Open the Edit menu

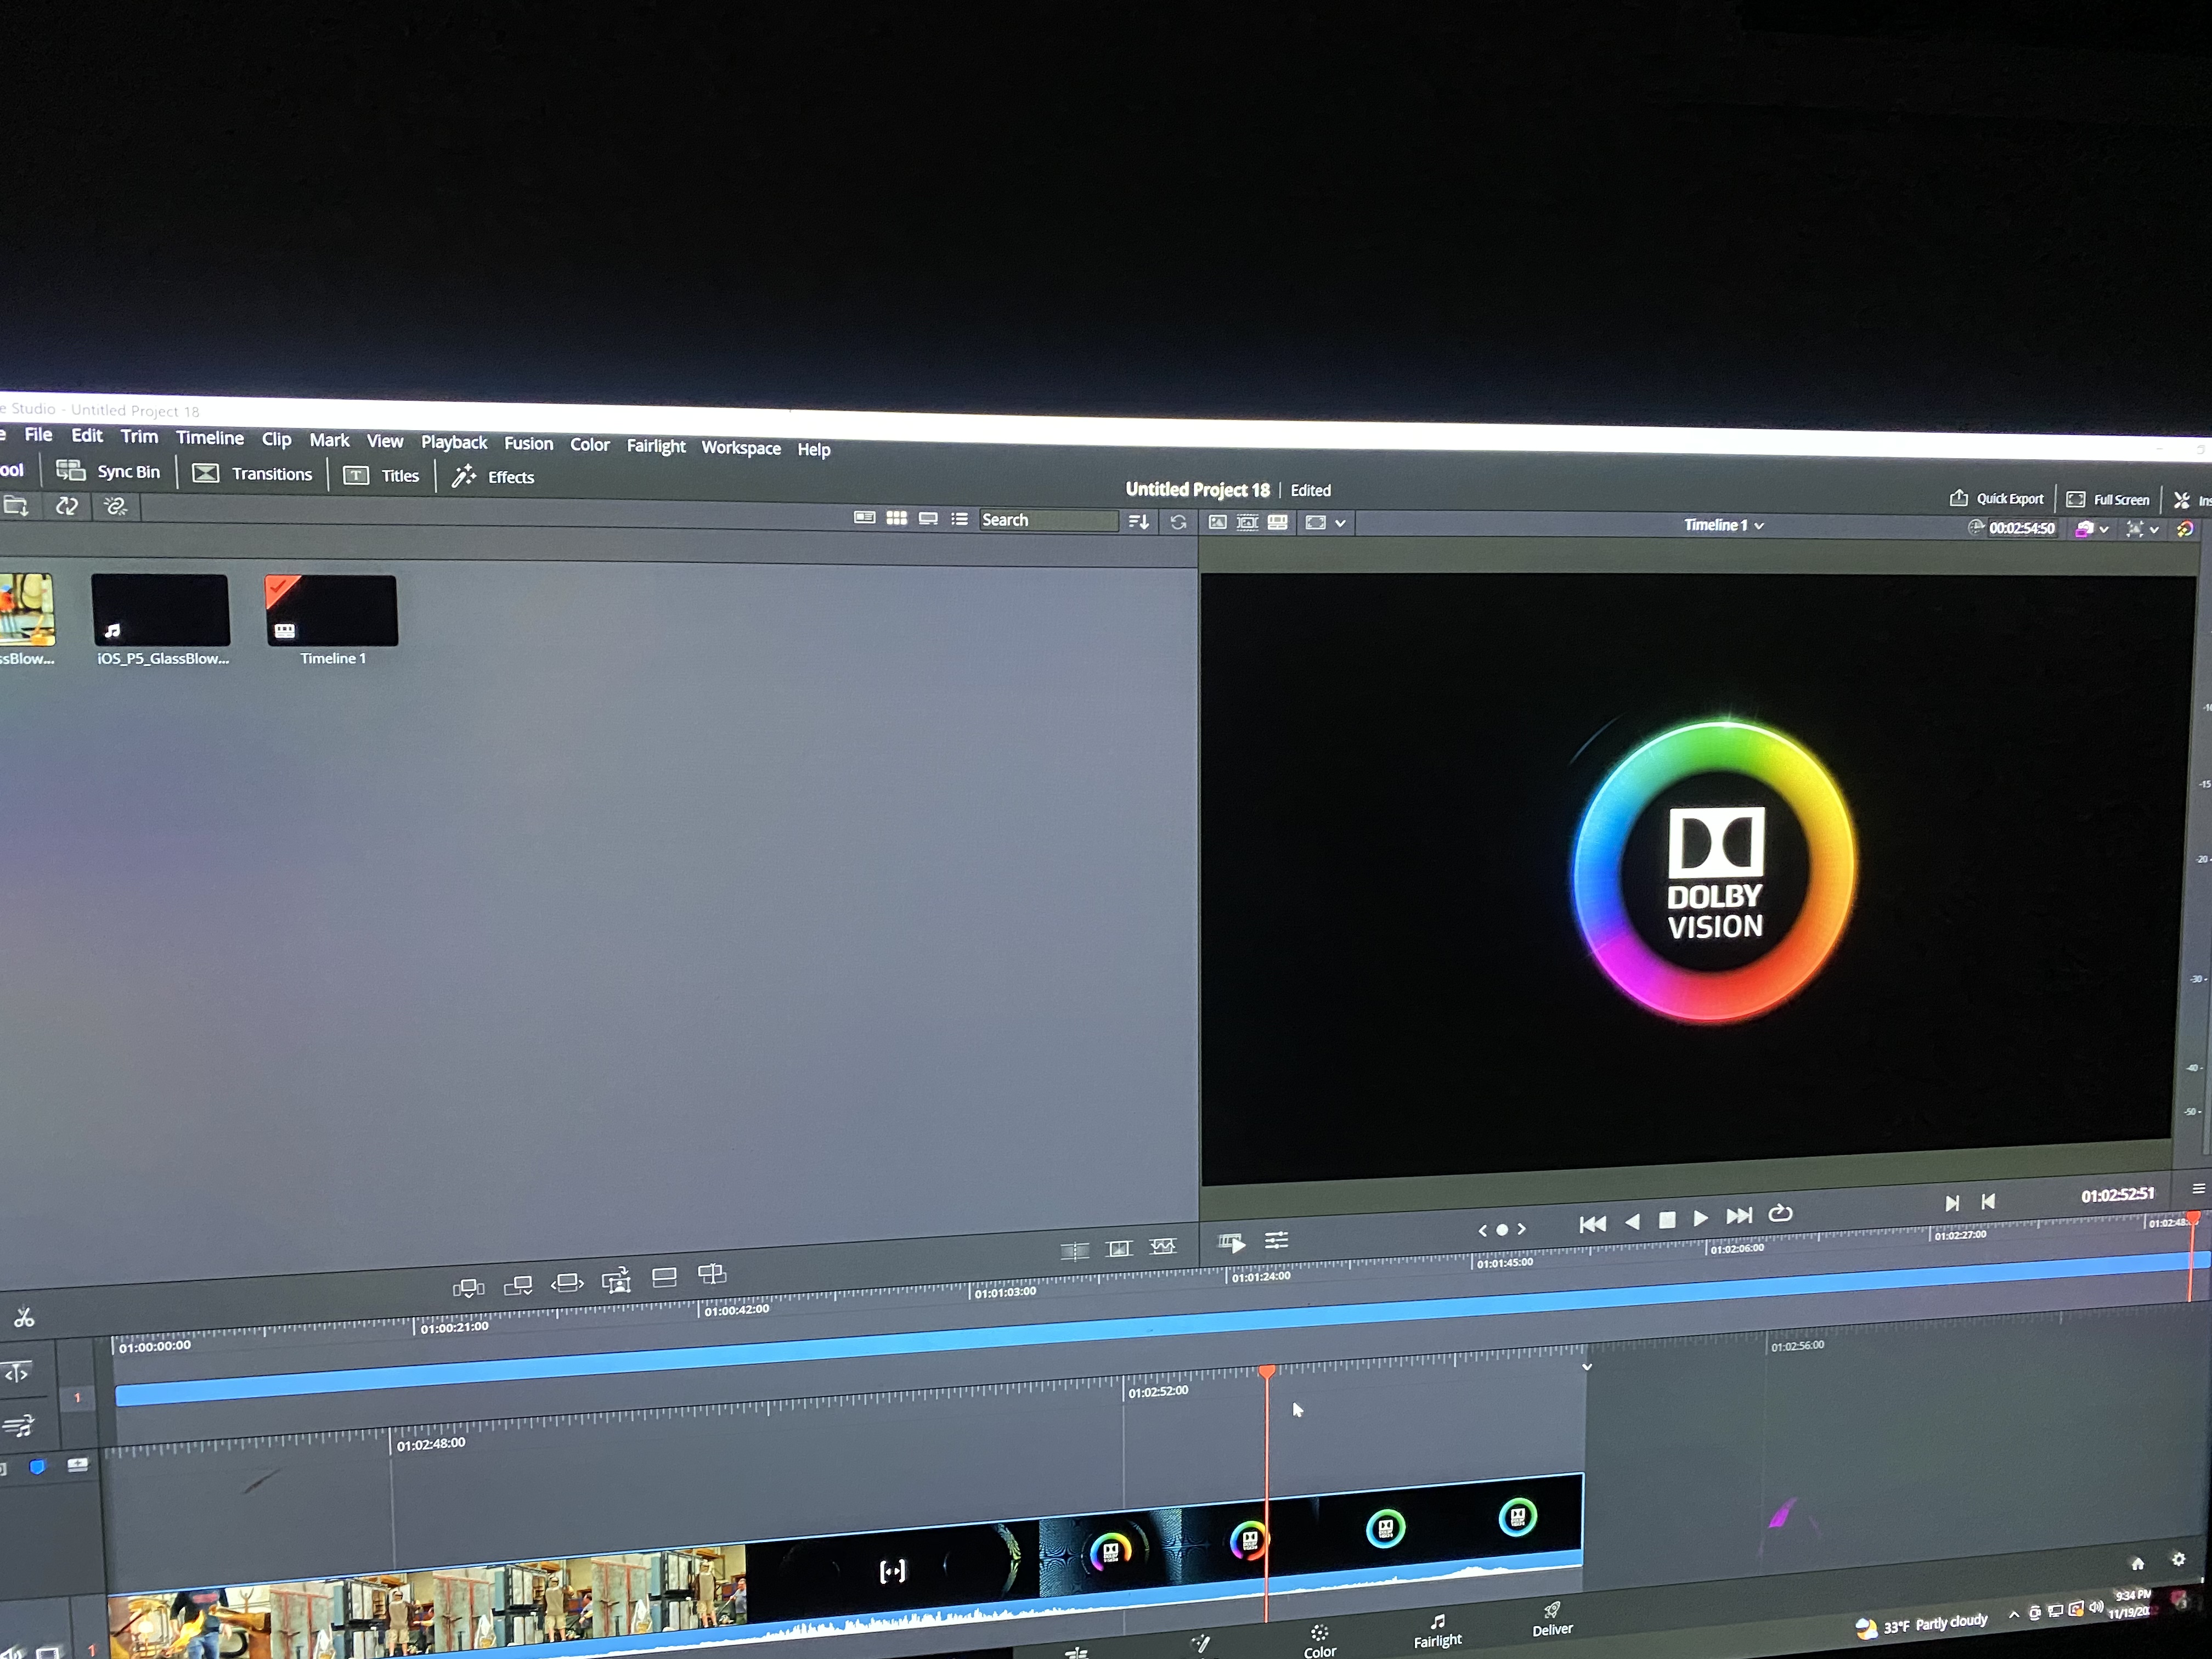point(87,435)
